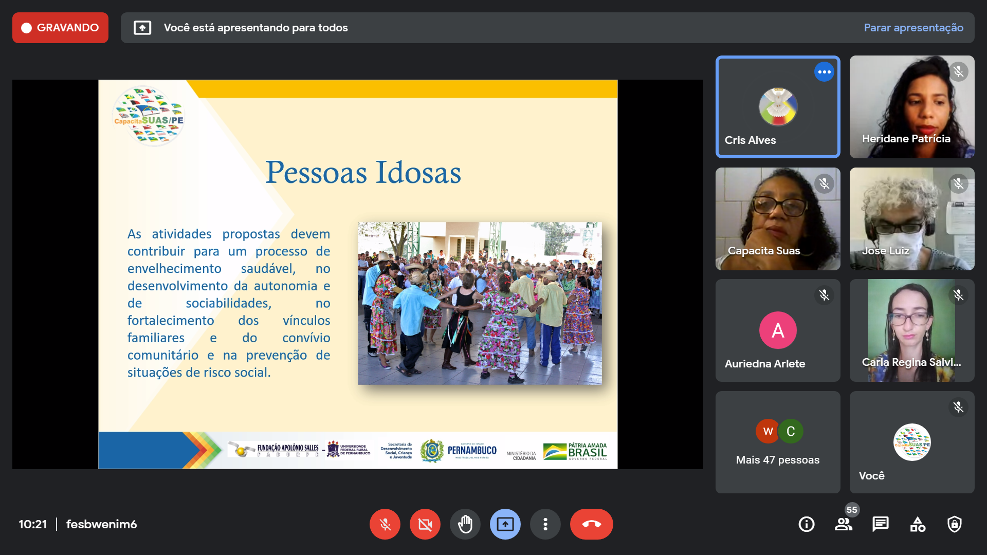987x555 pixels.
Task: Click Auriedna Arlete avatar tile
Action: (778, 330)
